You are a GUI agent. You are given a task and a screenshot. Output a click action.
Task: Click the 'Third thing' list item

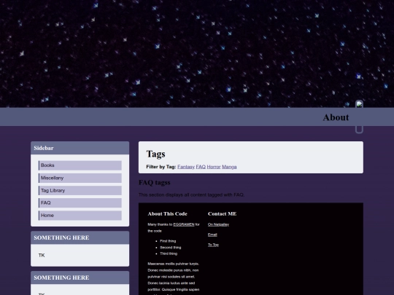(169, 253)
